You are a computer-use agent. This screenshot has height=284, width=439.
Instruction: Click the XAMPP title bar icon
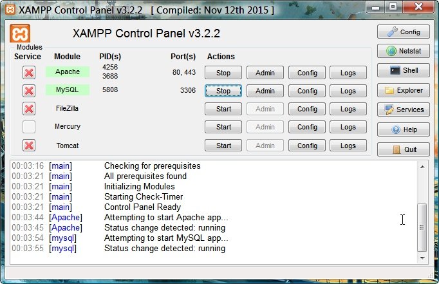pyautogui.click(x=10, y=10)
